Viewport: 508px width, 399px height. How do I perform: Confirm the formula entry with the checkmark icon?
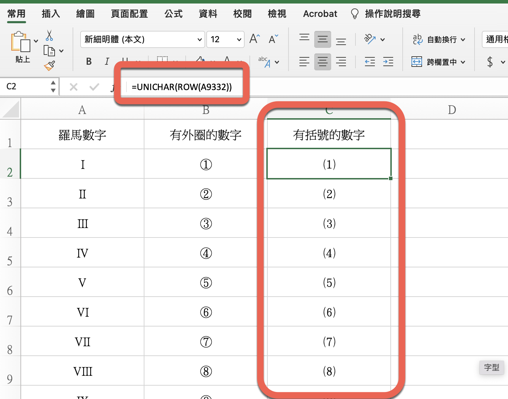[x=94, y=87]
